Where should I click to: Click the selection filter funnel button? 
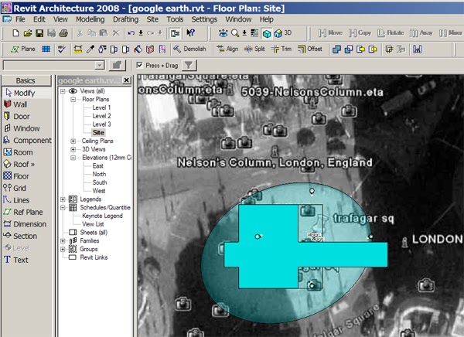pos(189,66)
